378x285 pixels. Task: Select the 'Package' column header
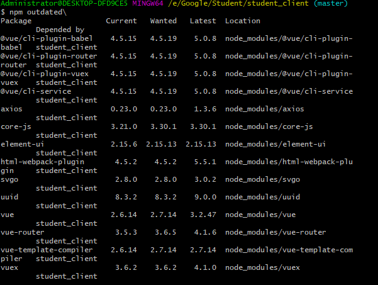tap(16, 21)
